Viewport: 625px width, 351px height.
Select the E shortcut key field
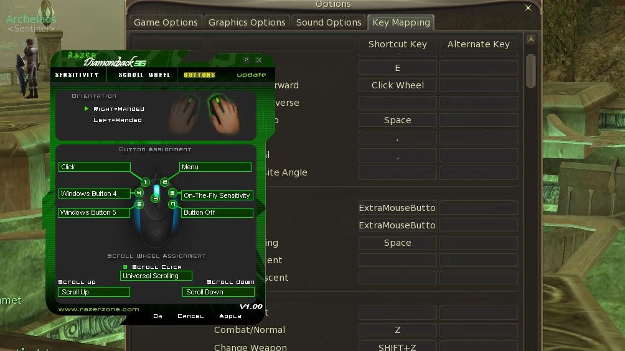(x=397, y=68)
